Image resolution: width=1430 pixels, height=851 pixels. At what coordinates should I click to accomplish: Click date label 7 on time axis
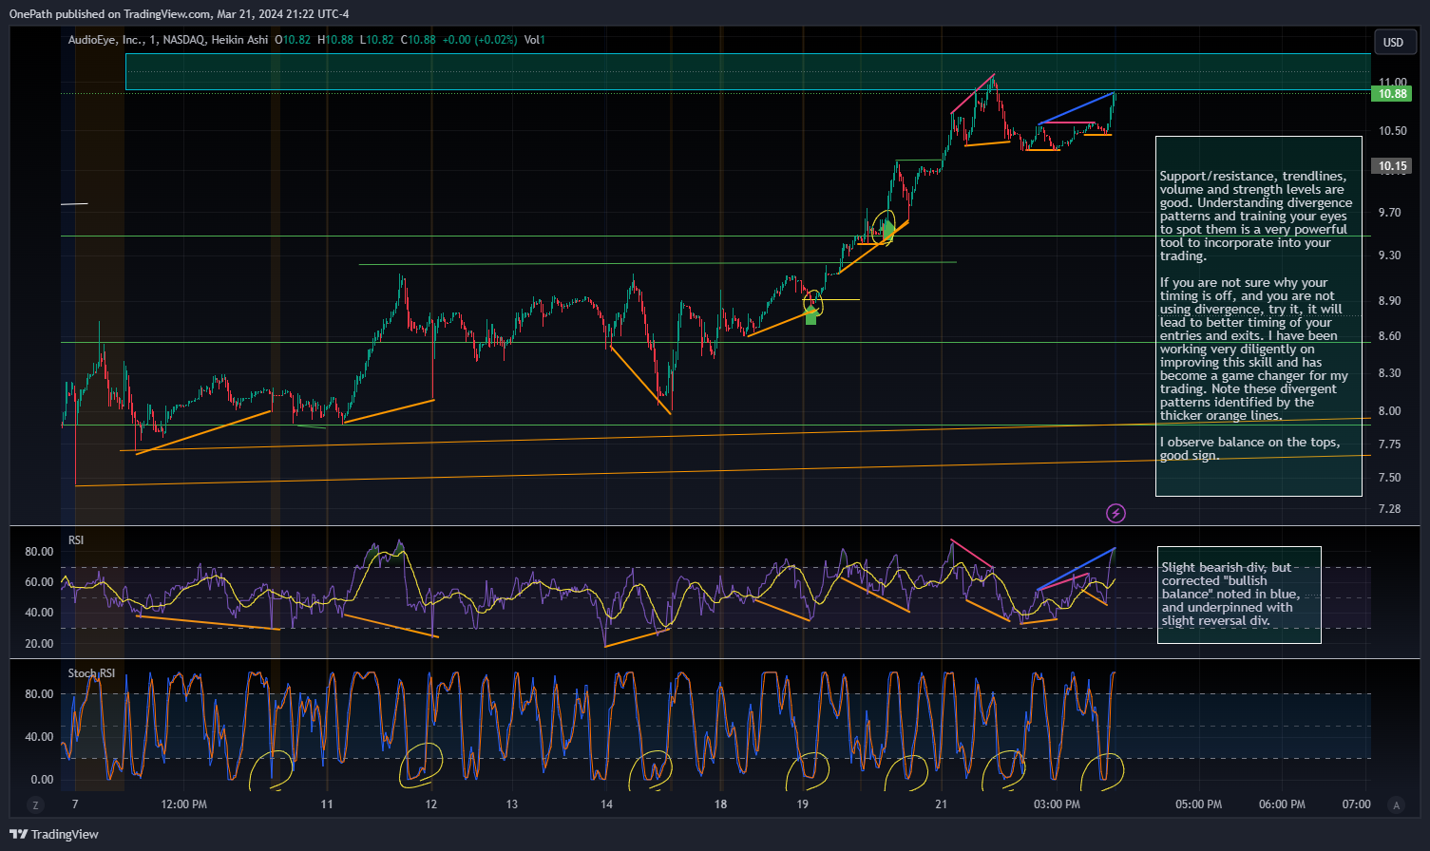point(75,804)
